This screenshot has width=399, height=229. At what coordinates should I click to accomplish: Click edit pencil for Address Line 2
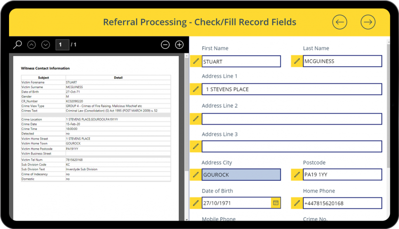click(196, 118)
